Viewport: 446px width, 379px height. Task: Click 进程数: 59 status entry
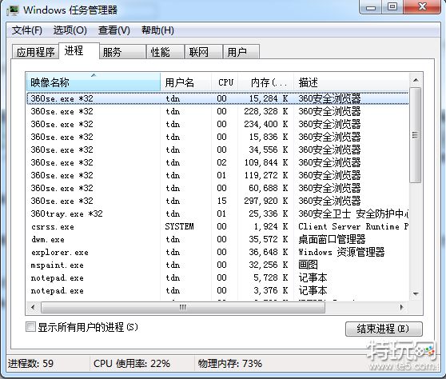click(30, 363)
